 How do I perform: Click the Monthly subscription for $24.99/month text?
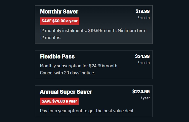pyautogui.click(x=79, y=66)
